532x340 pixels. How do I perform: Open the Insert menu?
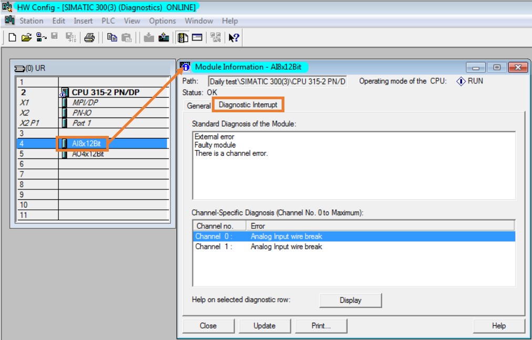[83, 20]
